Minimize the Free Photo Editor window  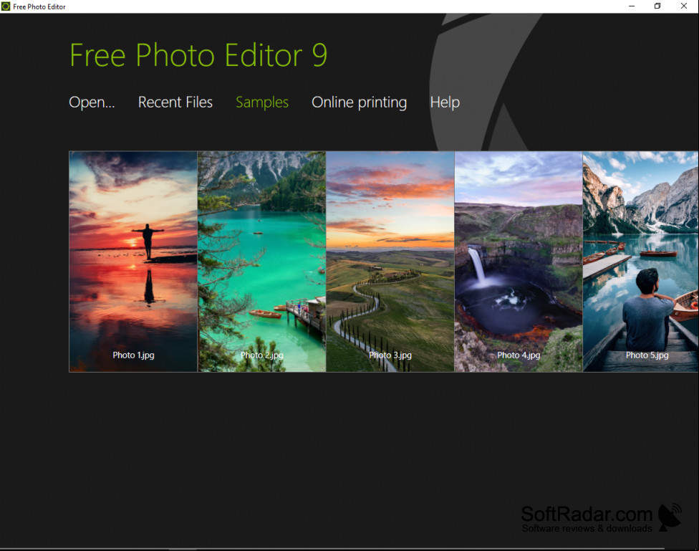click(631, 6)
